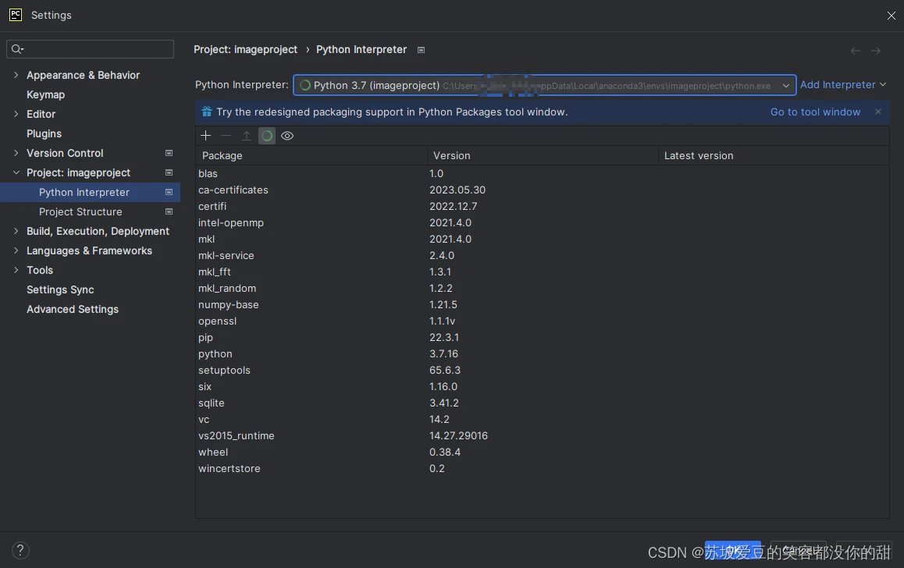Click project-level icon next to Python Interpreter breadcrumb

[x=421, y=50]
